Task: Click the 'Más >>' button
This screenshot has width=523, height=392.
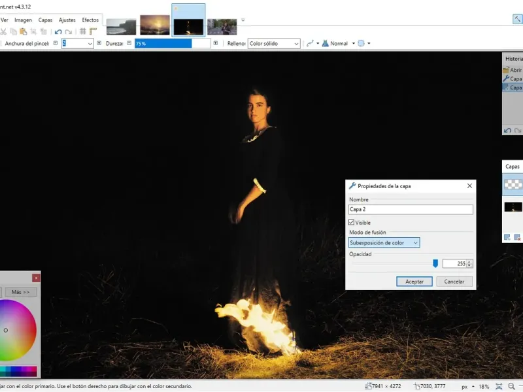Action: pos(21,292)
